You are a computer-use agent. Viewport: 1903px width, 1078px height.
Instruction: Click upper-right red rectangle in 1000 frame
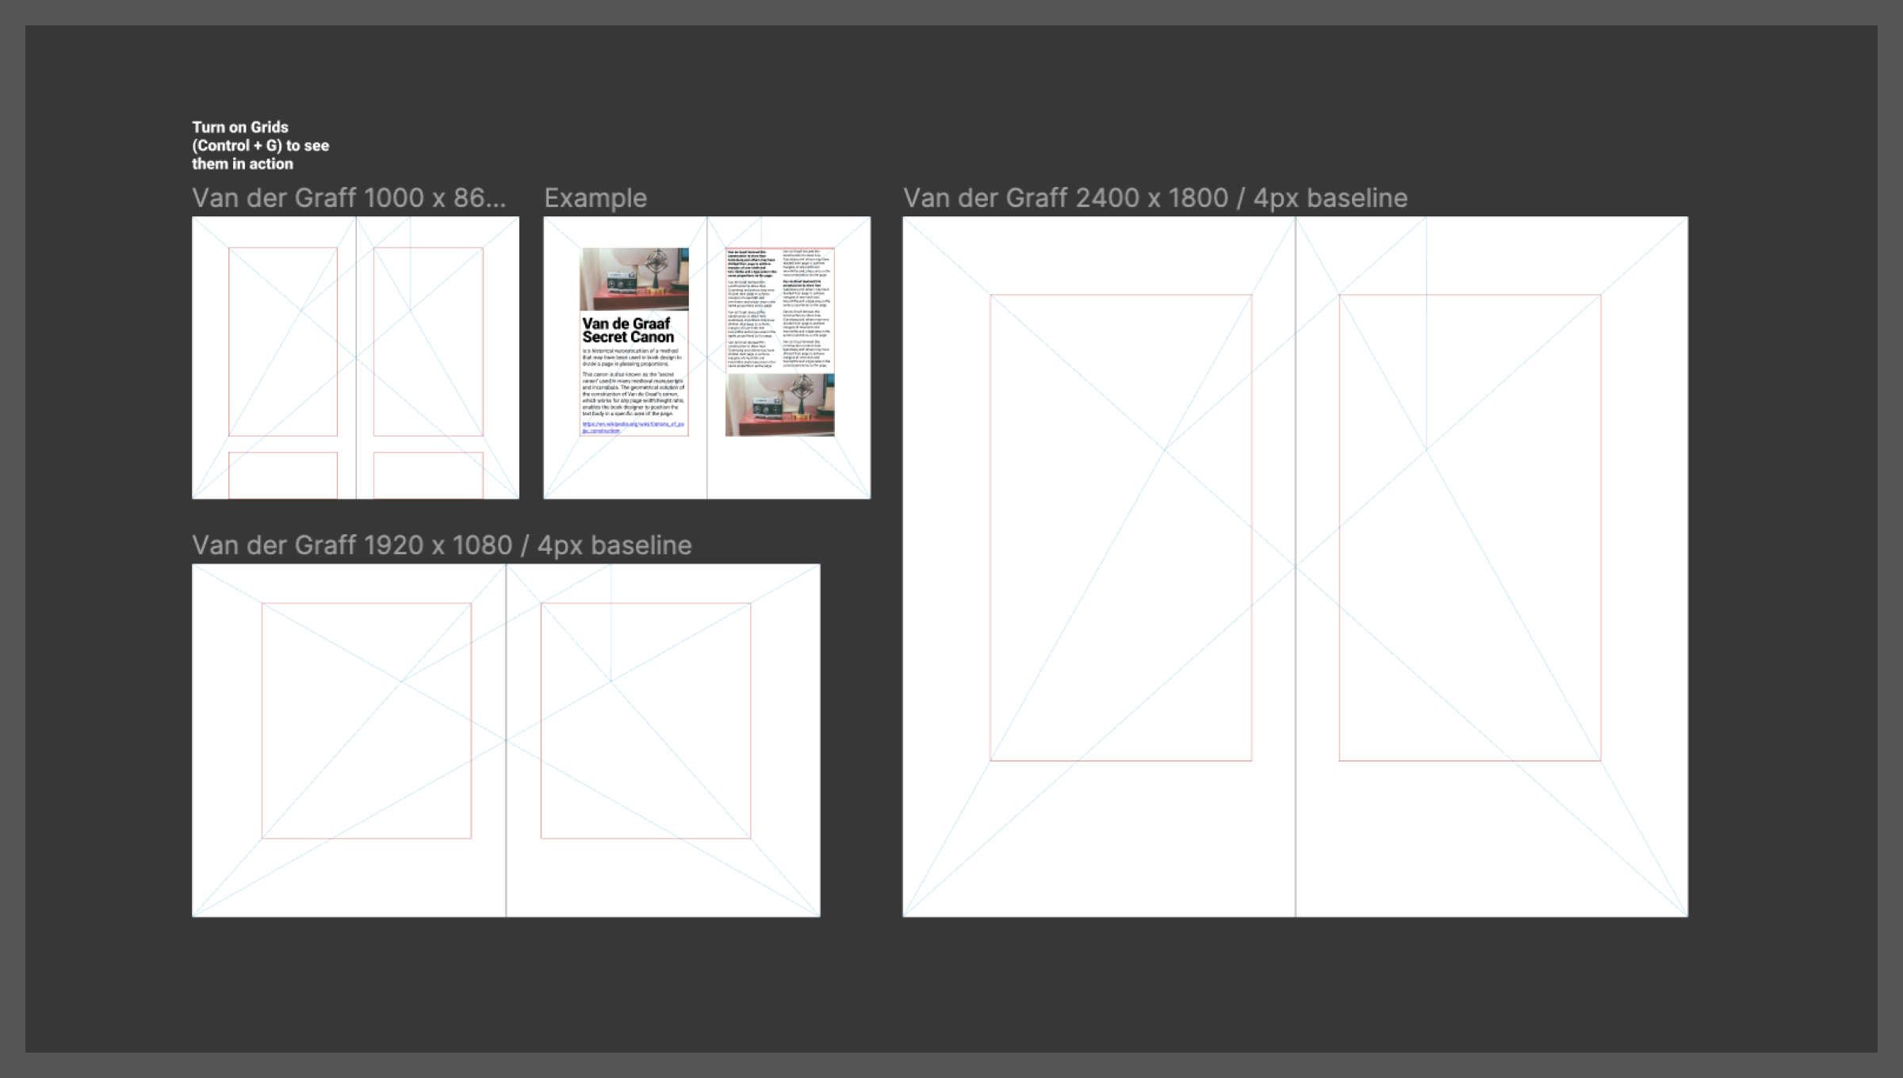pyautogui.click(x=427, y=341)
